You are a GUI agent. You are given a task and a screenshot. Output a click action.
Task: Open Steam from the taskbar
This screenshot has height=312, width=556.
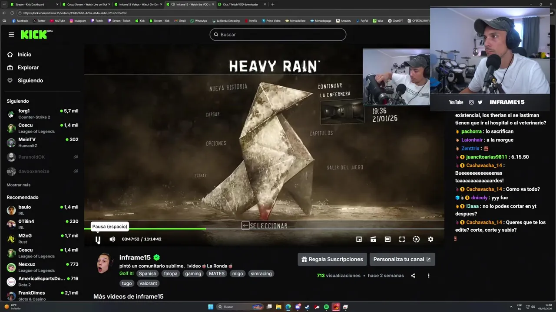tap(307, 307)
